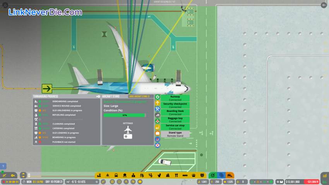Click the orange baggage bag icon

tap(158, 133)
